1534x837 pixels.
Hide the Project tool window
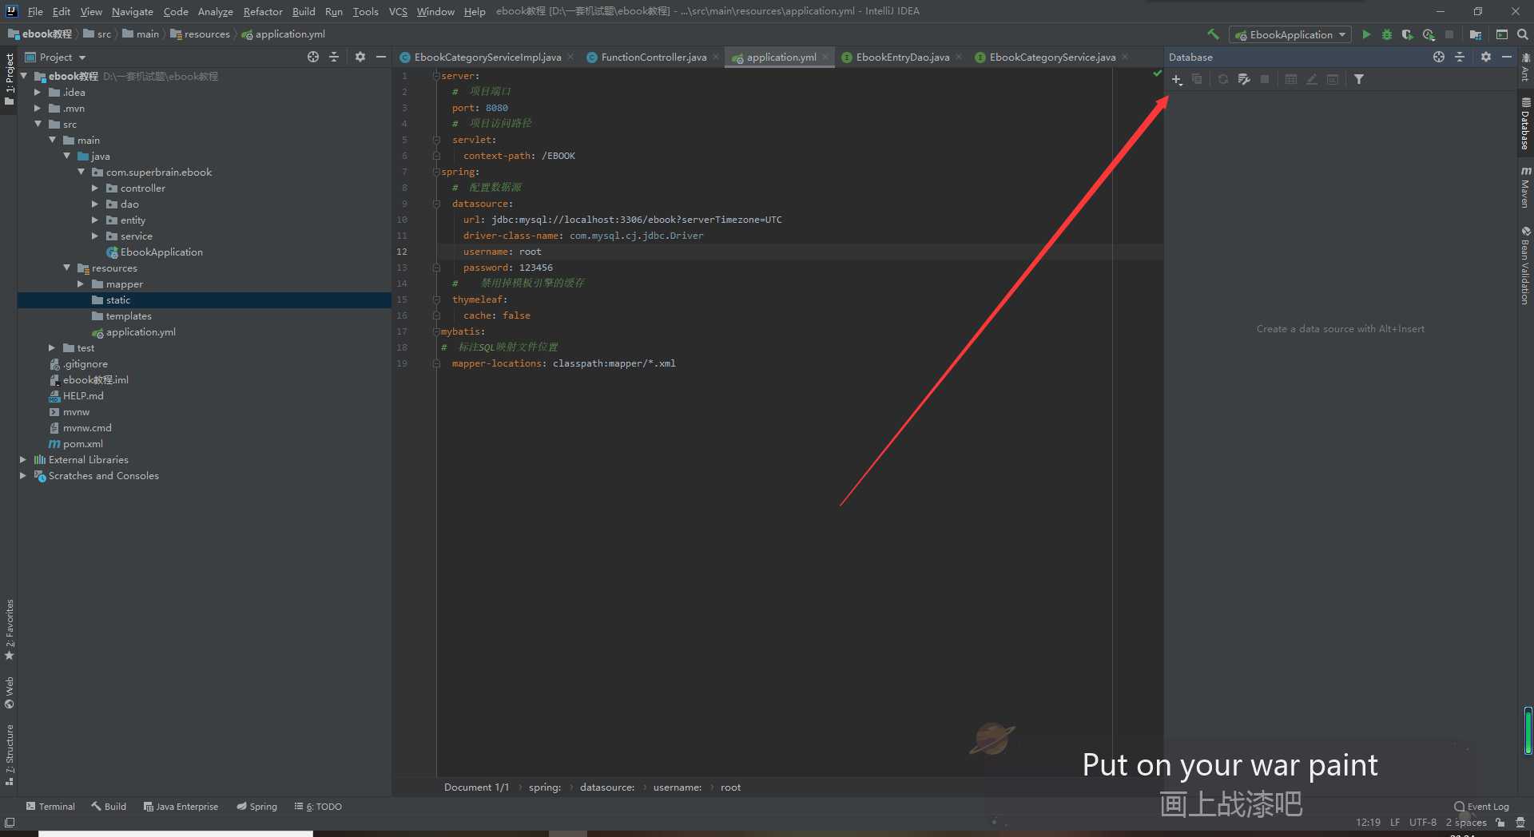pos(381,57)
